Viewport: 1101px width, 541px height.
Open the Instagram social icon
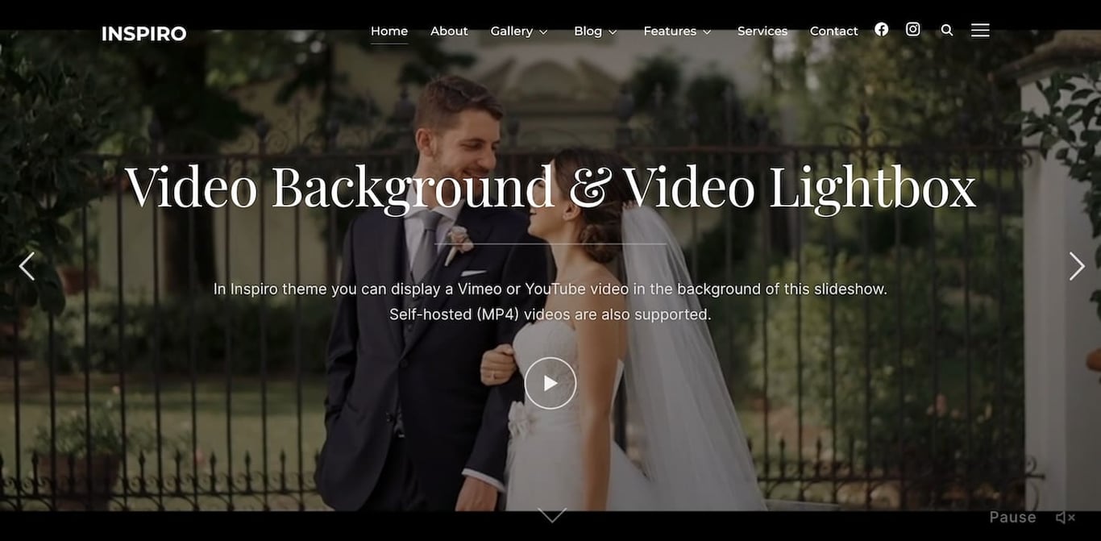[912, 29]
